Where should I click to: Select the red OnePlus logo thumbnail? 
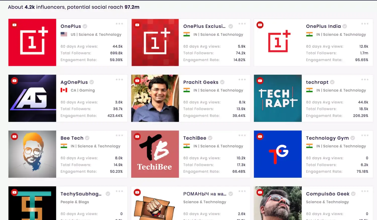click(32, 42)
